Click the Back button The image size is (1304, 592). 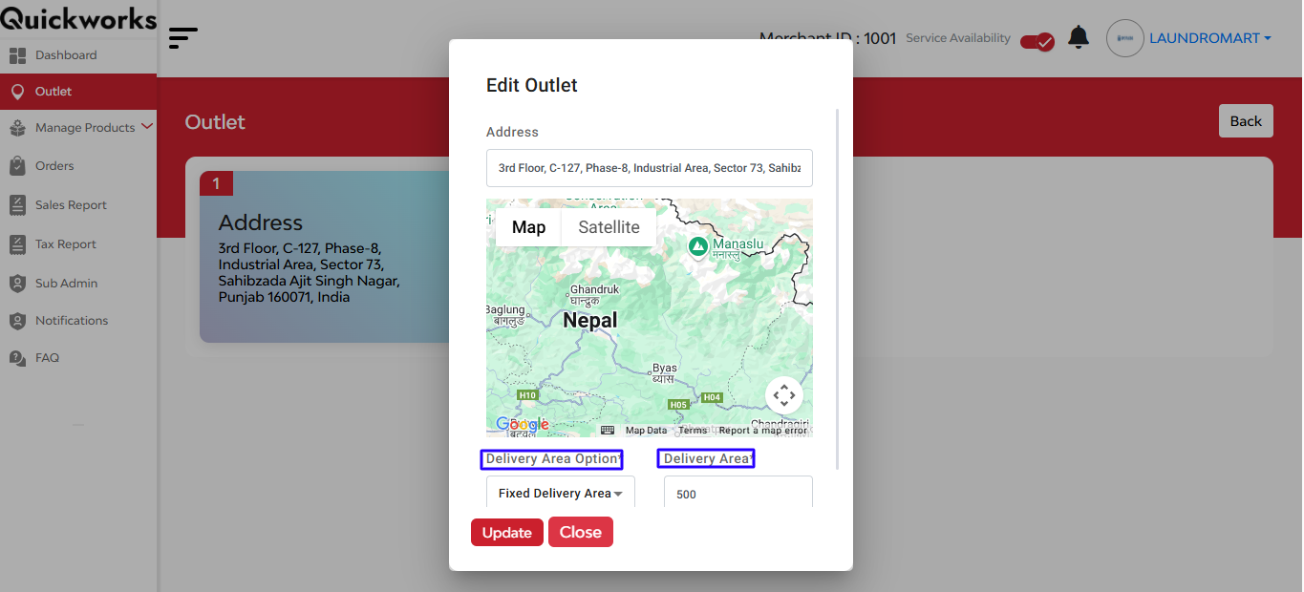click(x=1246, y=121)
